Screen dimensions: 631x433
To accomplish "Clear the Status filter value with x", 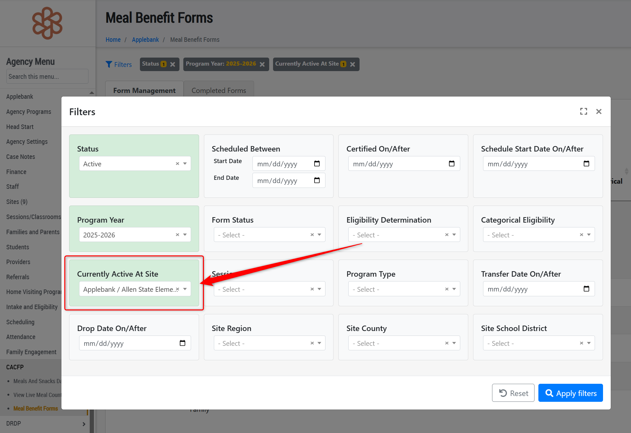I will [x=177, y=164].
